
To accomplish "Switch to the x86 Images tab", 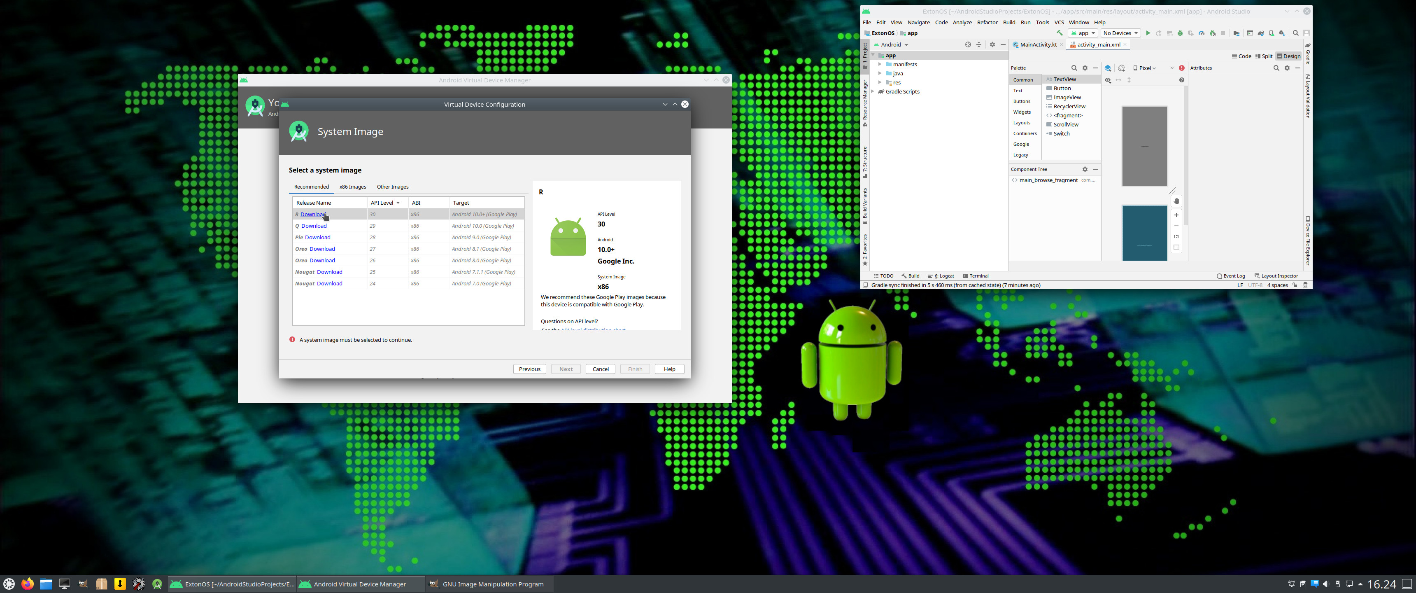I will pos(352,187).
